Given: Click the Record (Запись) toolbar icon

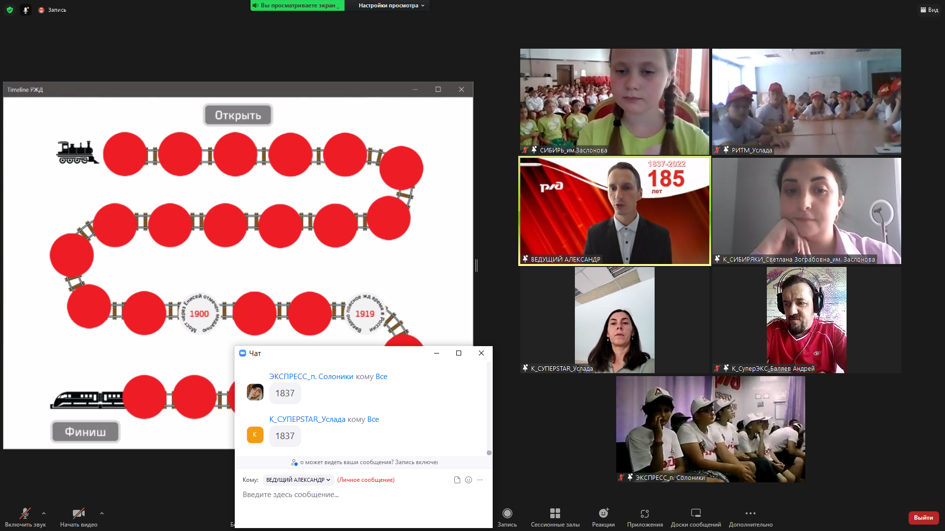Looking at the screenshot, I should pos(507,513).
